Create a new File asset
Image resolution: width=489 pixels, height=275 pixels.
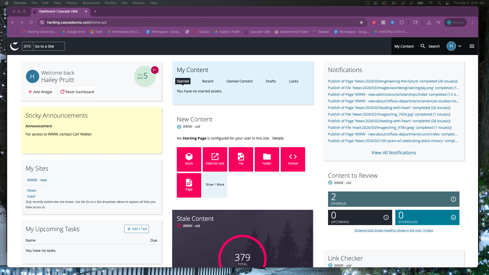241,159
